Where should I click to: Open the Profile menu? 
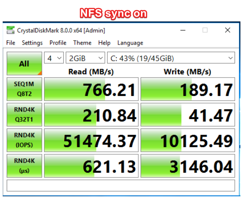[x=58, y=43]
